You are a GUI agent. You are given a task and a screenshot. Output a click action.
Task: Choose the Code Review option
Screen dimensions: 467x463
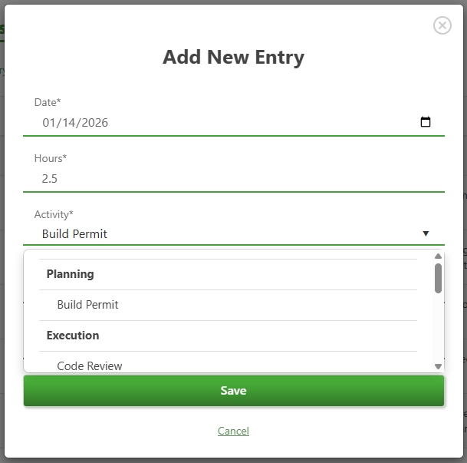click(90, 365)
